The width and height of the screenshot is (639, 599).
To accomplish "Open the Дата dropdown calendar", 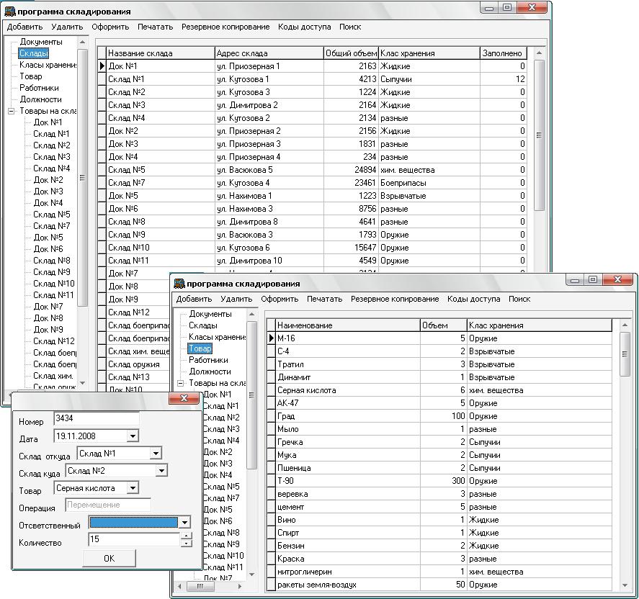I will click(x=133, y=436).
